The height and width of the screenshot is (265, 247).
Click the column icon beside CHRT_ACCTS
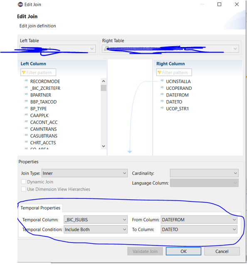26,142
